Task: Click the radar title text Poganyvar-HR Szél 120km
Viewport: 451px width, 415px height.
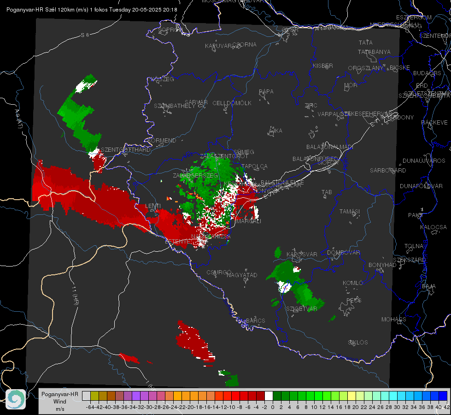Action: tap(41, 10)
